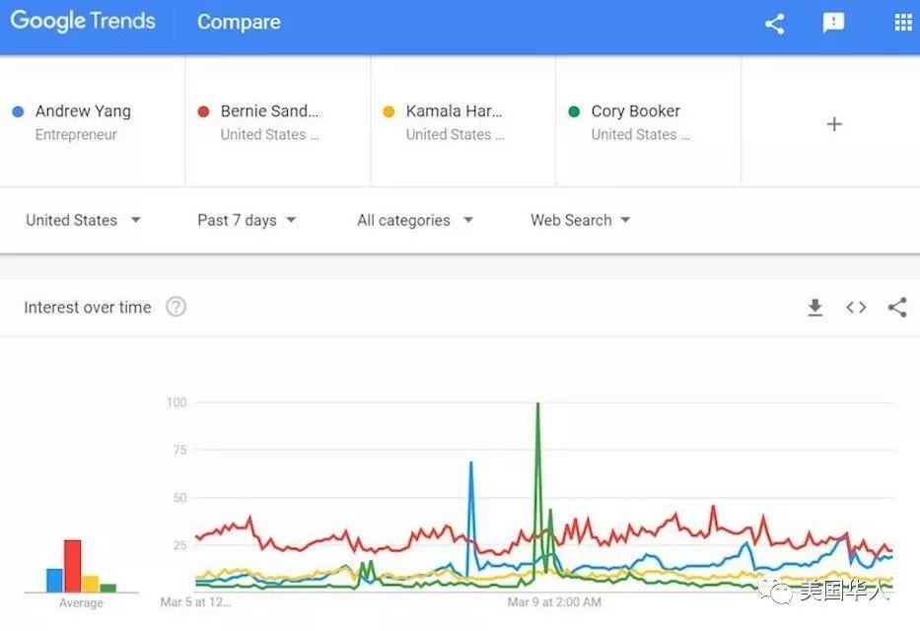The height and width of the screenshot is (631, 920).
Task: Go to Google Trends home logo
Action: pyautogui.click(x=83, y=22)
